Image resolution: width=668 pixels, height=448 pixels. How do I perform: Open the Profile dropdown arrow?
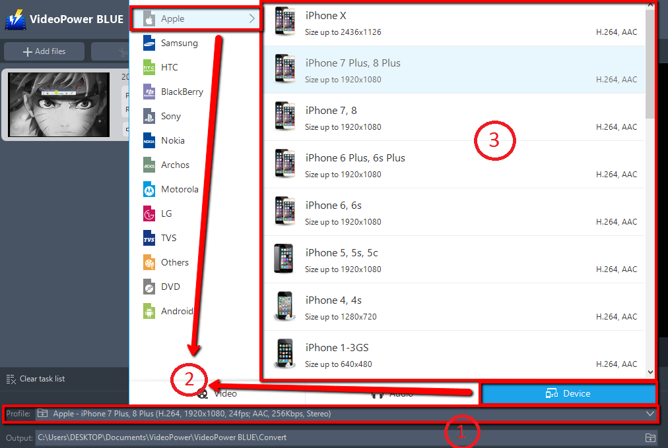click(650, 414)
